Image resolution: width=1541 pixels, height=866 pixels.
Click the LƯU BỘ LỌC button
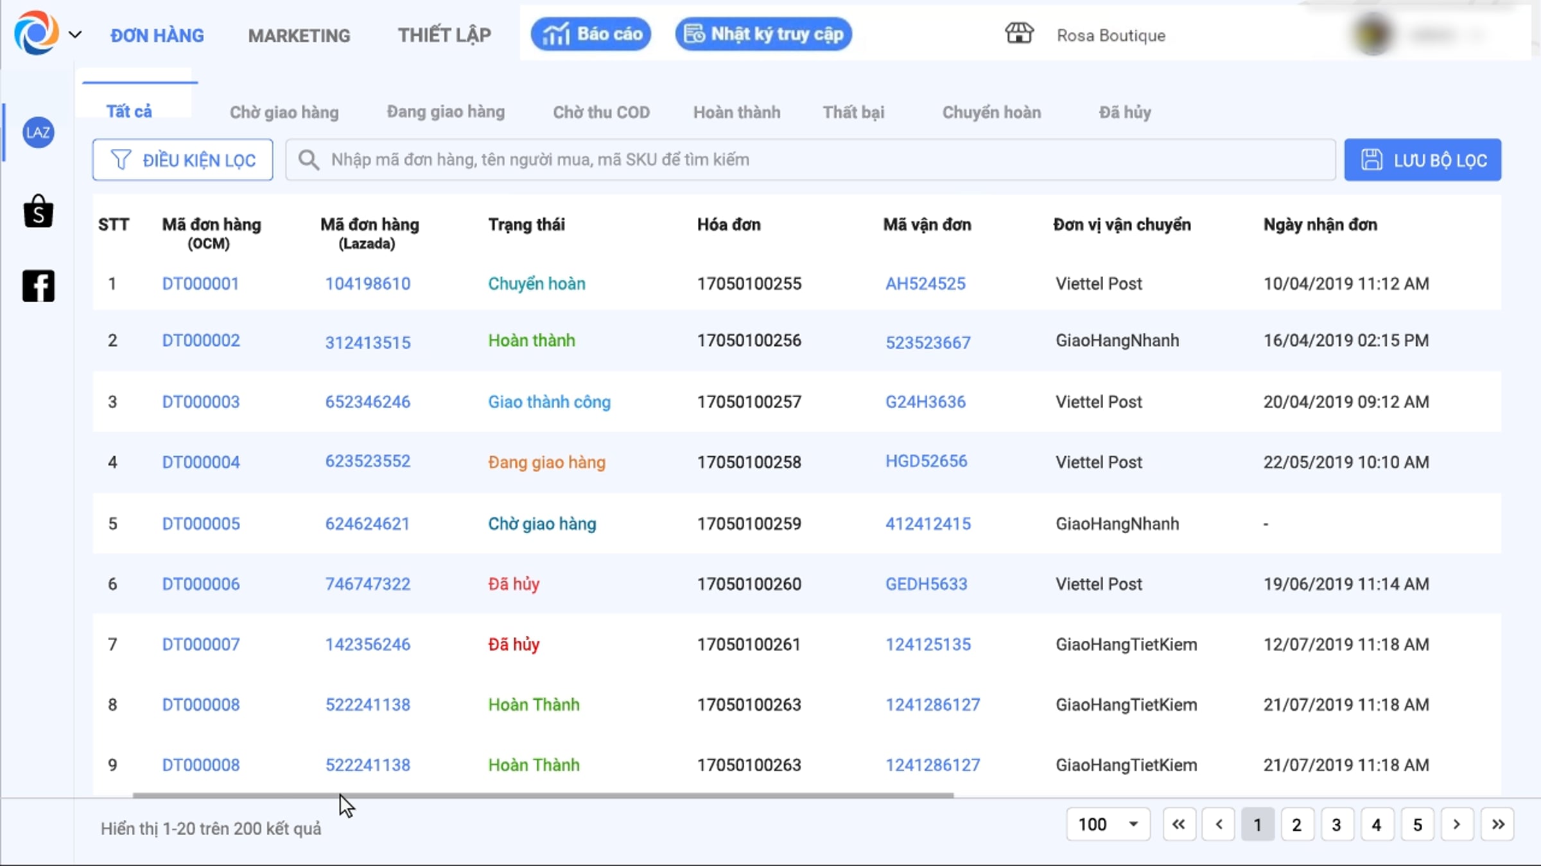tap(1423, 160)
